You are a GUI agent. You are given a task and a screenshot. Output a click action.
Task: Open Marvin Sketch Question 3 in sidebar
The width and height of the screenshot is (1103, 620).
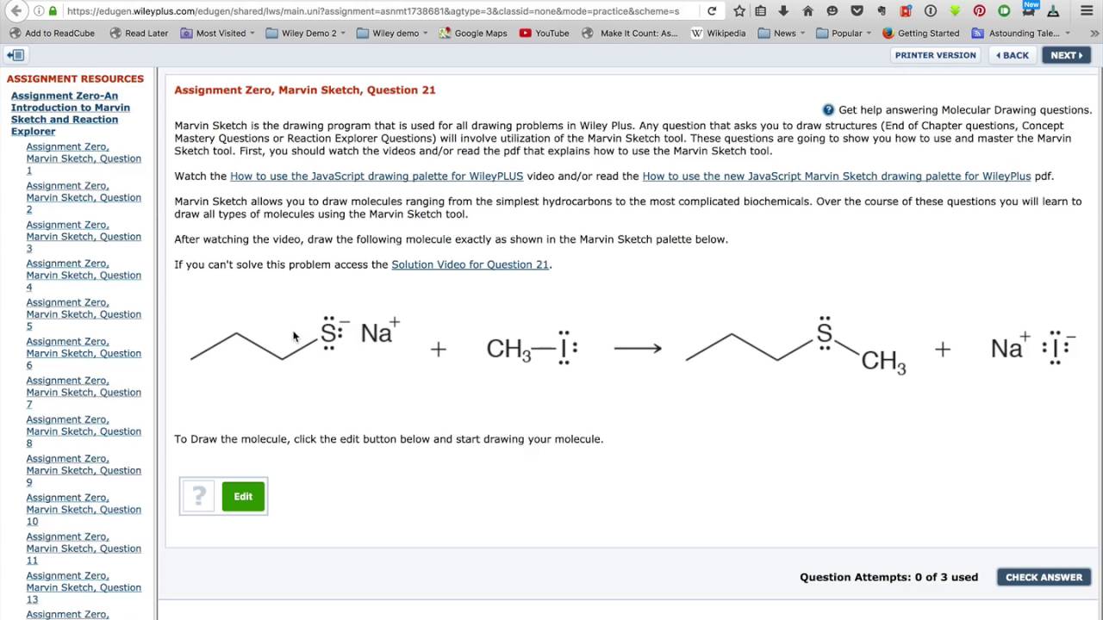(x=84, y=236)
